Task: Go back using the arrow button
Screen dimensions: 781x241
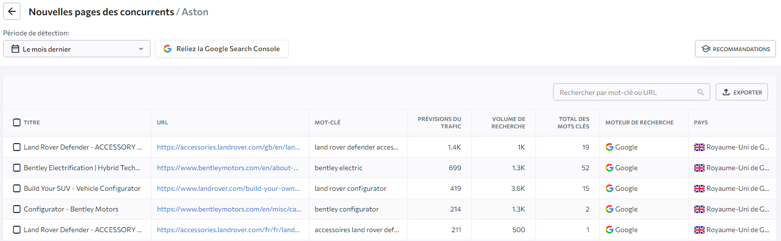Action: 12,11
